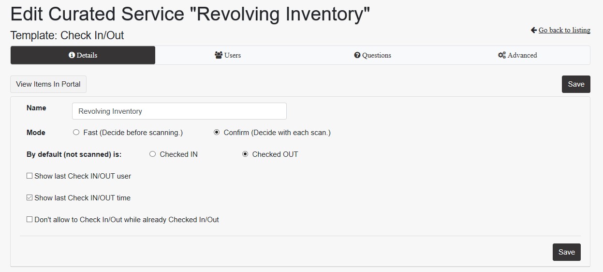The height and width of the screenshot is (272, 603).
Task: Untick Show last Check IN/OUT time
Action: [29, 198]
